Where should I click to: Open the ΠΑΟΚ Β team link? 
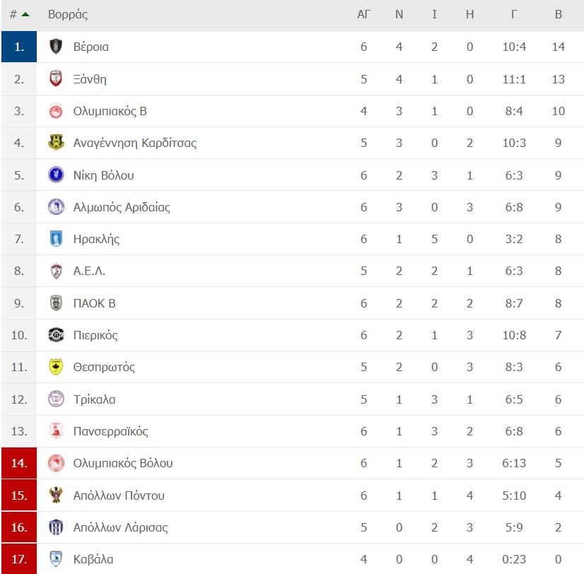pos(94,303)
